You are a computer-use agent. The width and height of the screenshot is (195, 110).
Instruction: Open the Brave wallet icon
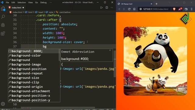[186, 9]
